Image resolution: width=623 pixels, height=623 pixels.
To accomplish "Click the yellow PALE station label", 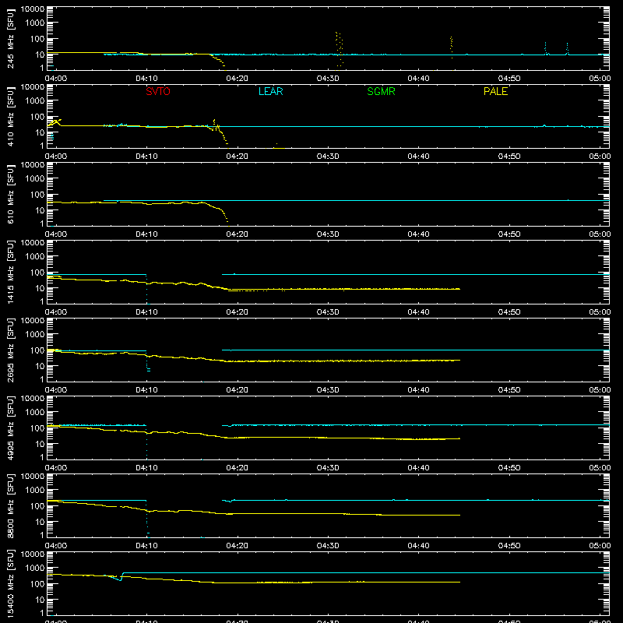I will pyautogui.click(x=495, y=91).
